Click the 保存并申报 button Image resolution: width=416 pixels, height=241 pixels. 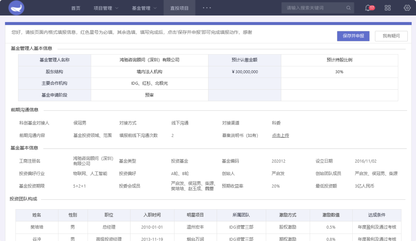click(353, 36)
